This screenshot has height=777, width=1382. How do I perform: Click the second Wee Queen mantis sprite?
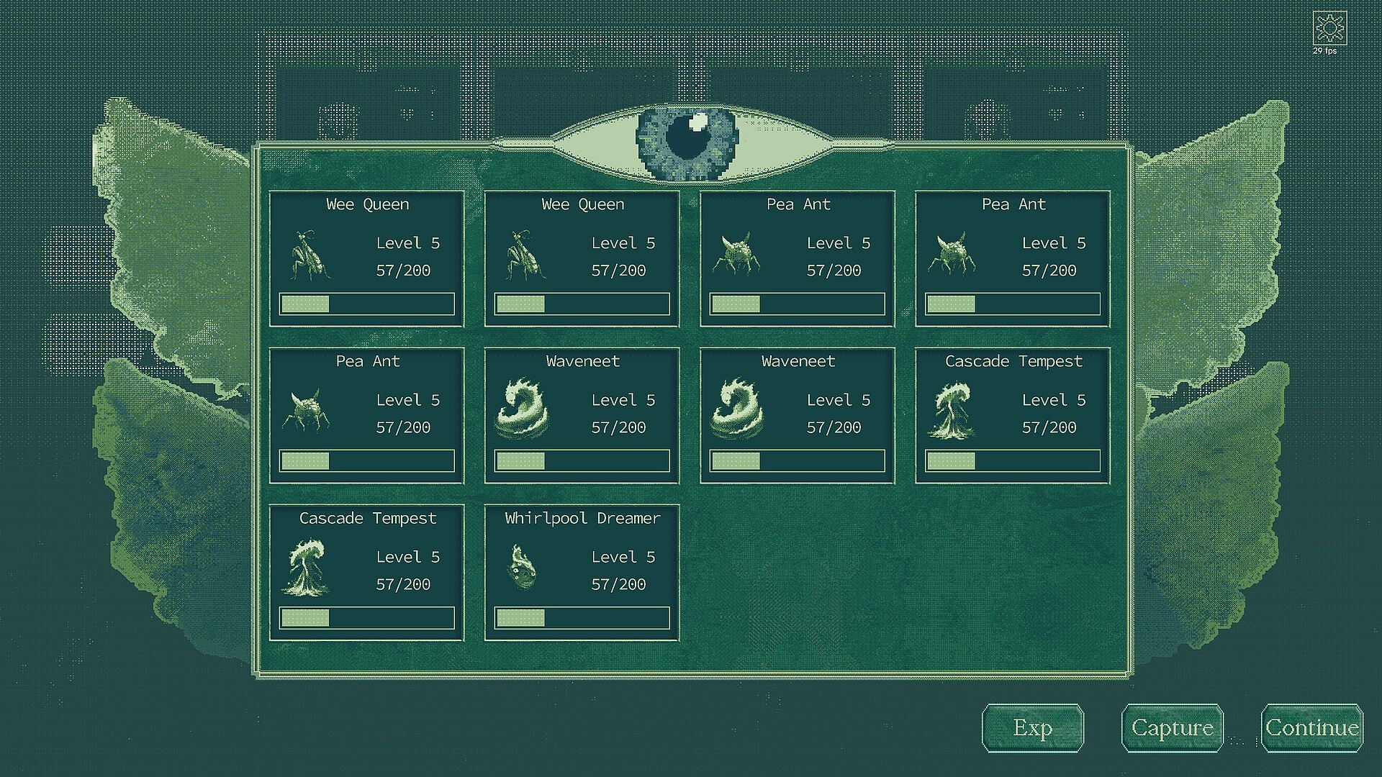pos(524,255)
